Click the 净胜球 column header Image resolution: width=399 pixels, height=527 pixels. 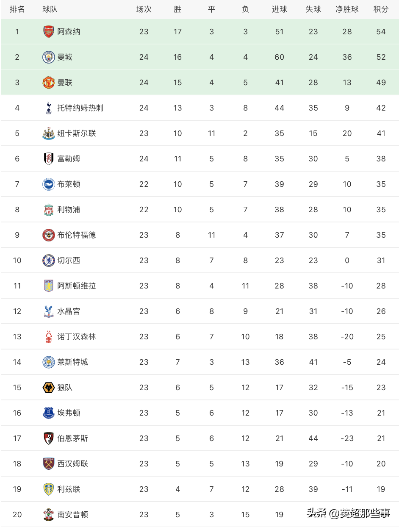[x=347, y=9]
